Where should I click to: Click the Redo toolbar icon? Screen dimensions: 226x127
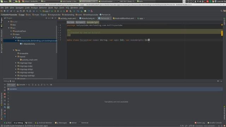pyautogui.click(x=14, y=11)
